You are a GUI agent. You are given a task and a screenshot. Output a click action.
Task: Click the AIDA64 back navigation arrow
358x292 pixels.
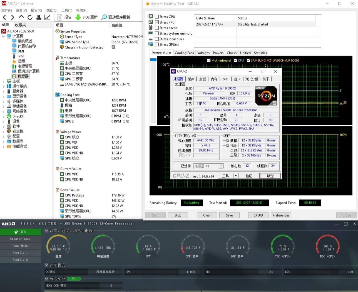(x=4, y=17)
